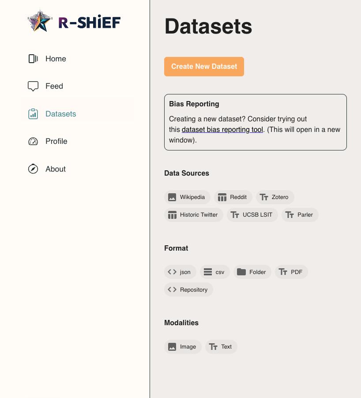
Task: Enable the Parler data source filter
Action: click(300, 215)
